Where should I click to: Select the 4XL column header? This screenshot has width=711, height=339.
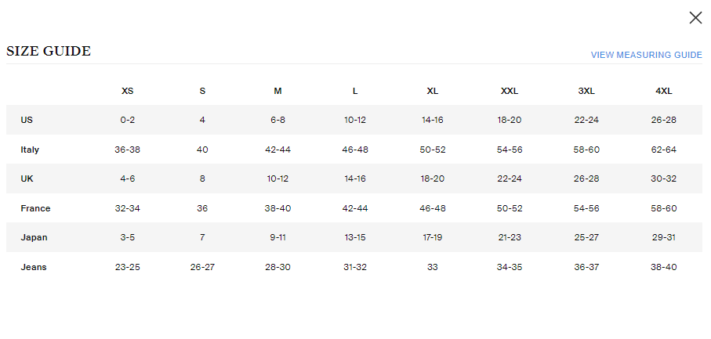tap(664, 91)
